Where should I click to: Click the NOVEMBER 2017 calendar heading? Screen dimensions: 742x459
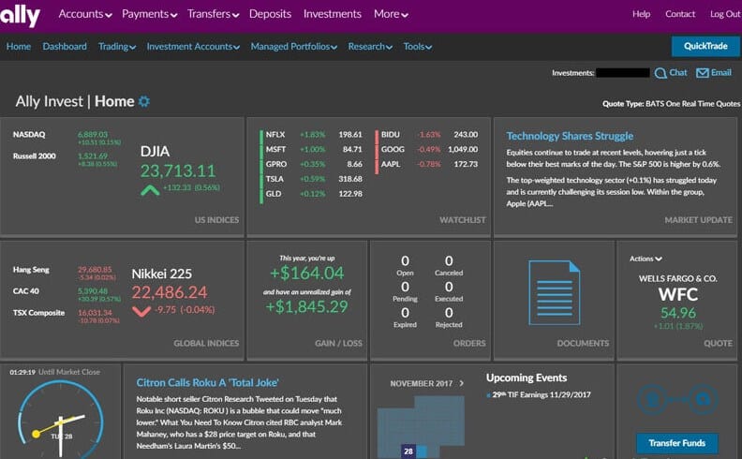(x=422, y=383)
